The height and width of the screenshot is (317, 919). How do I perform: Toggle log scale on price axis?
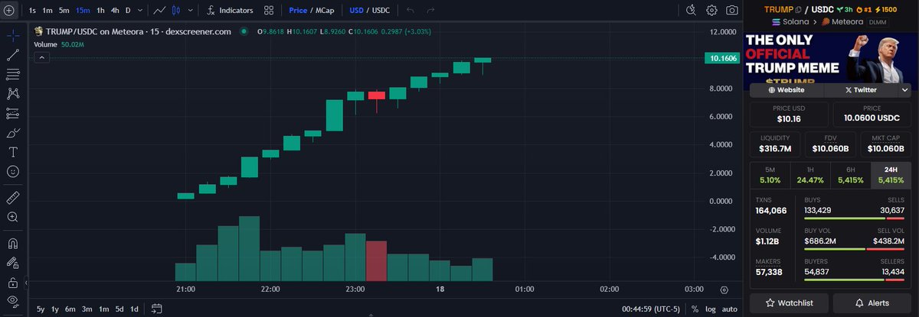tap(710, 309)
